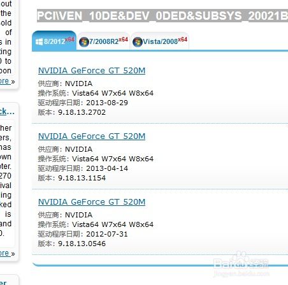Open the GT 520M driver dated 2013-04-14
The width and height of the screenshot is (288, 285).
click(x=92, y=136)
